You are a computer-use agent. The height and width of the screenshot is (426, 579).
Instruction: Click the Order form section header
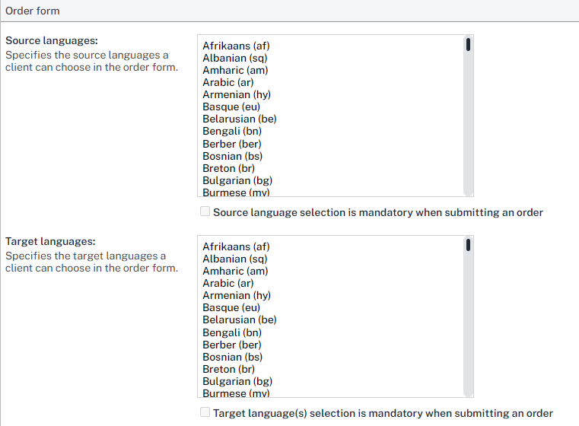coord(33,11)
